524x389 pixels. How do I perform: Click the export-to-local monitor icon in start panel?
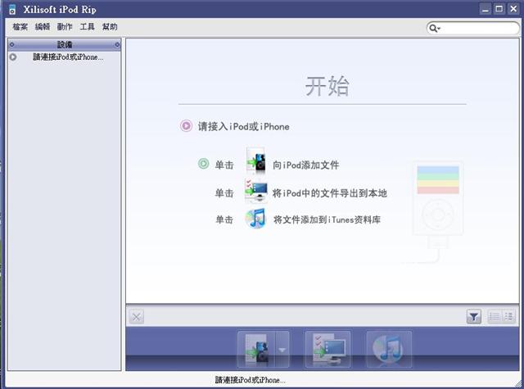click(x=256, y=192)
